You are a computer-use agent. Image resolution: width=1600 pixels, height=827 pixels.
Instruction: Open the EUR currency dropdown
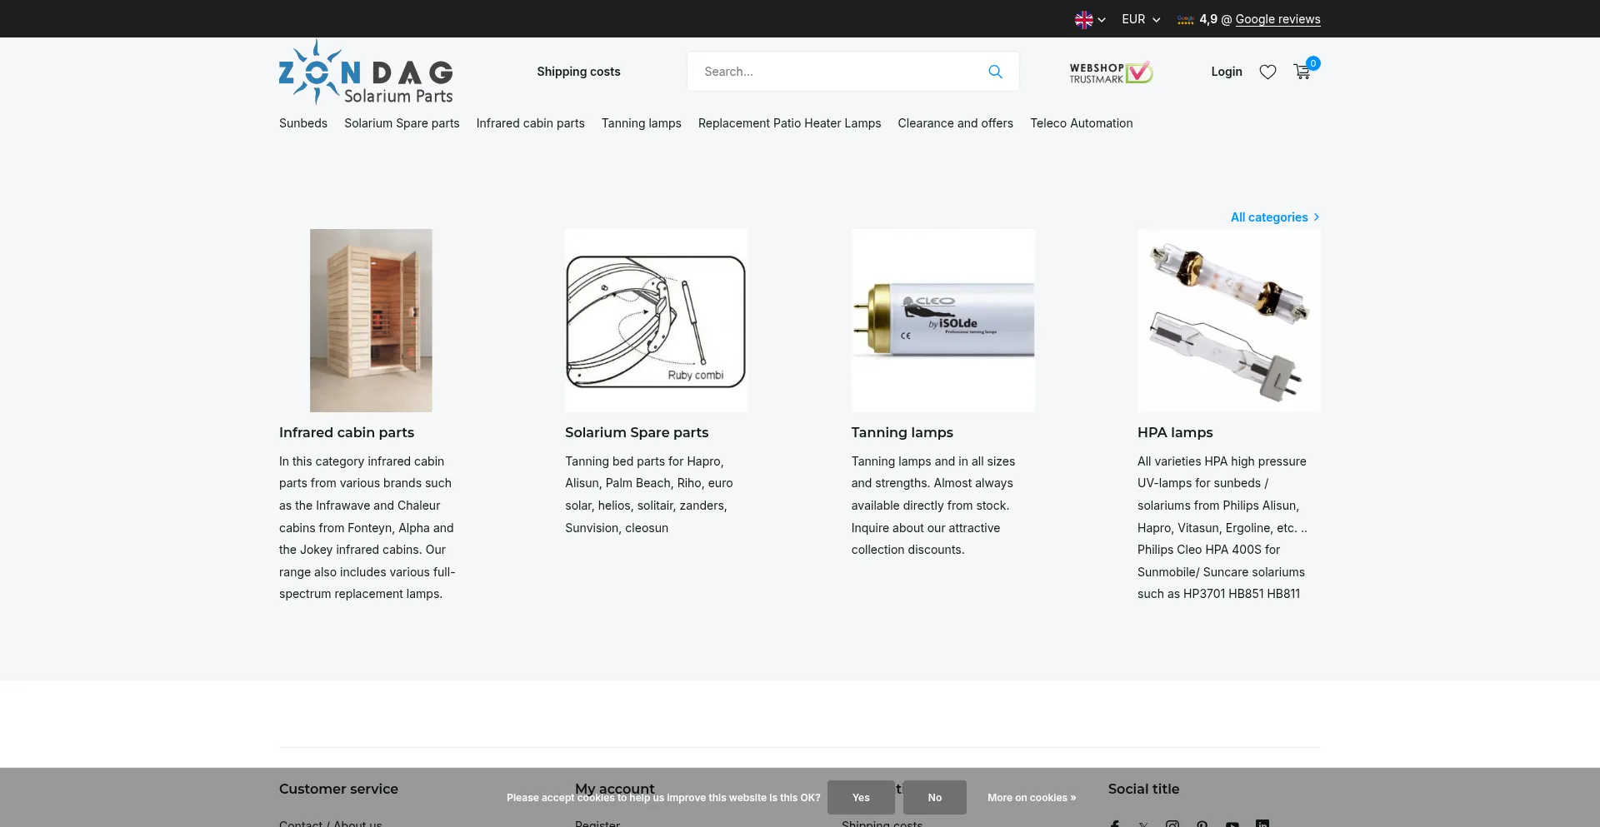pos(1141,19)
